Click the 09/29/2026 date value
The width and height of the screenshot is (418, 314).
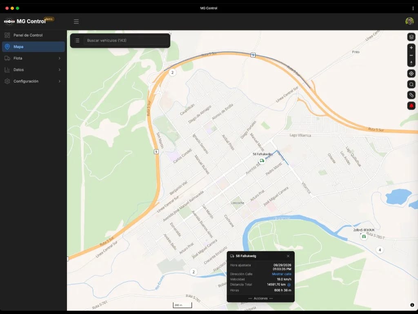tap(282, 265)
